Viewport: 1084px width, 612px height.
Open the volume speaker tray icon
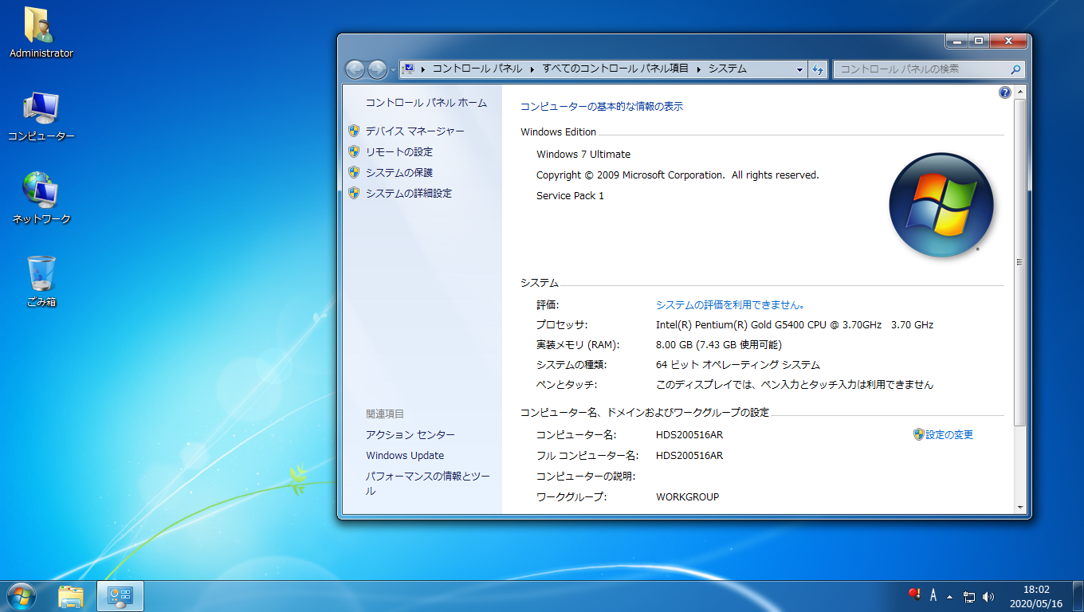[989, 596]
